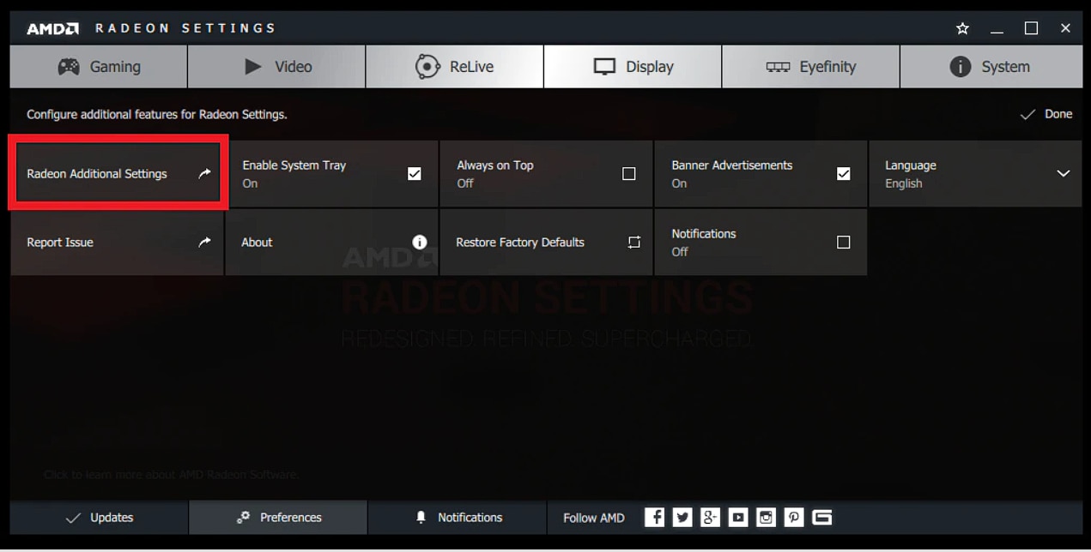Image resolution: width=1091 pixels, height=552 pixels.
Task: Open Notifications in the bottom bar
Action: pos(457,518)
